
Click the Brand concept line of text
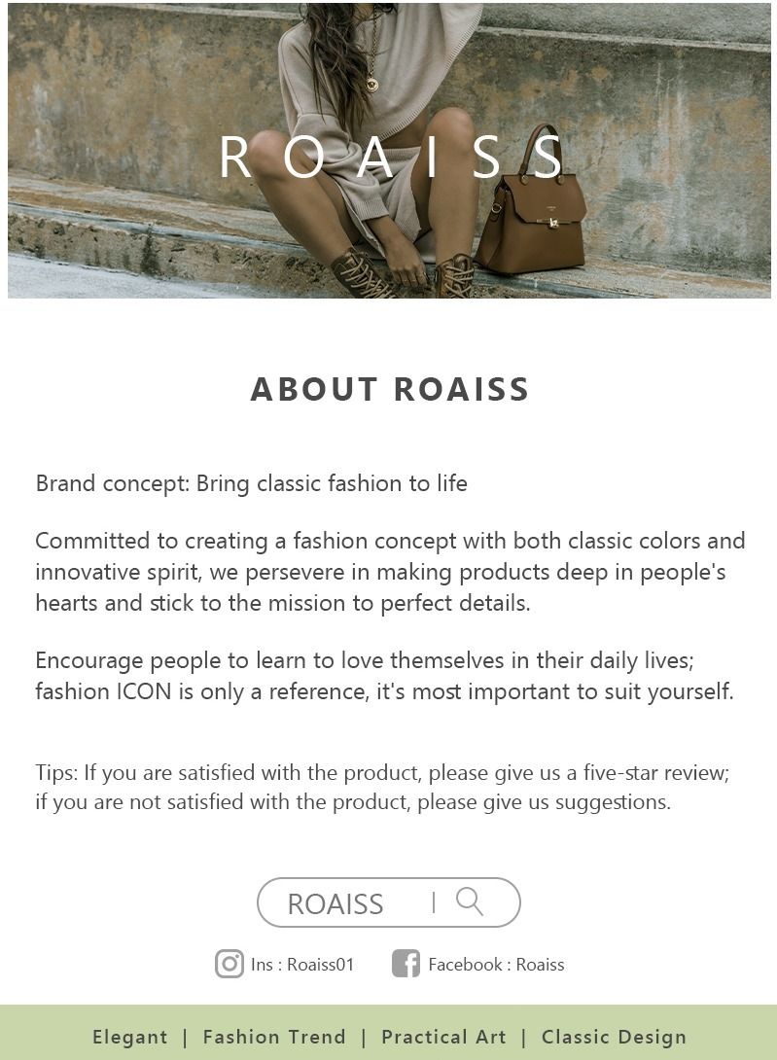(x=251, y=483)
